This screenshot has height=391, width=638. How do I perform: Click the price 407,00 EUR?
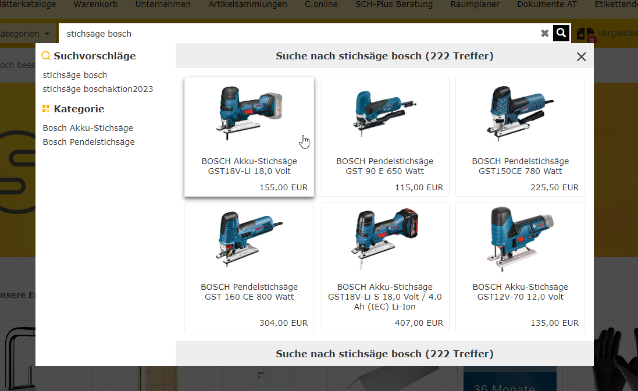(419, 323)
